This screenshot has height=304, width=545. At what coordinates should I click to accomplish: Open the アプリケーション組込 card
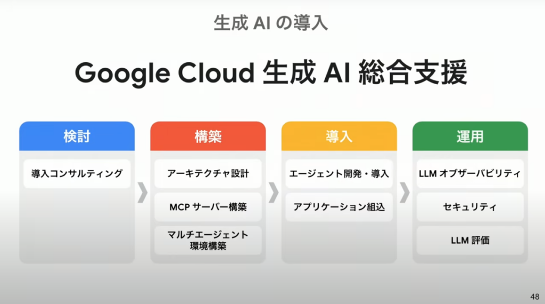[x=339, y=207]
